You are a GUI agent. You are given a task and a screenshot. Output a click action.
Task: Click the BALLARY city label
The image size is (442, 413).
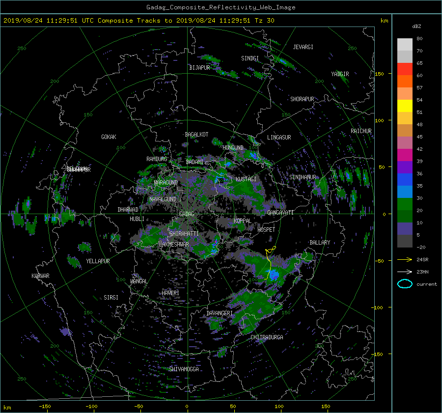(x=320, y=243)
